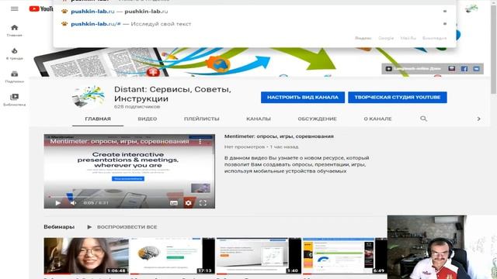Click the account avatar in top right
The width and height of the screenshot is (497, 279).
tap(471, 9)
